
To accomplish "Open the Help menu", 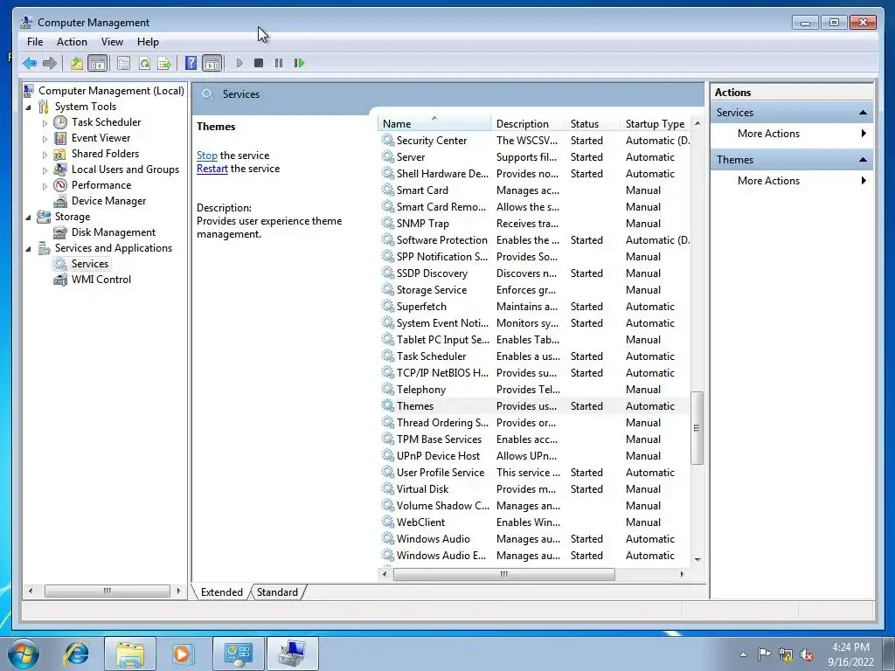I will [x=148, y=42].
